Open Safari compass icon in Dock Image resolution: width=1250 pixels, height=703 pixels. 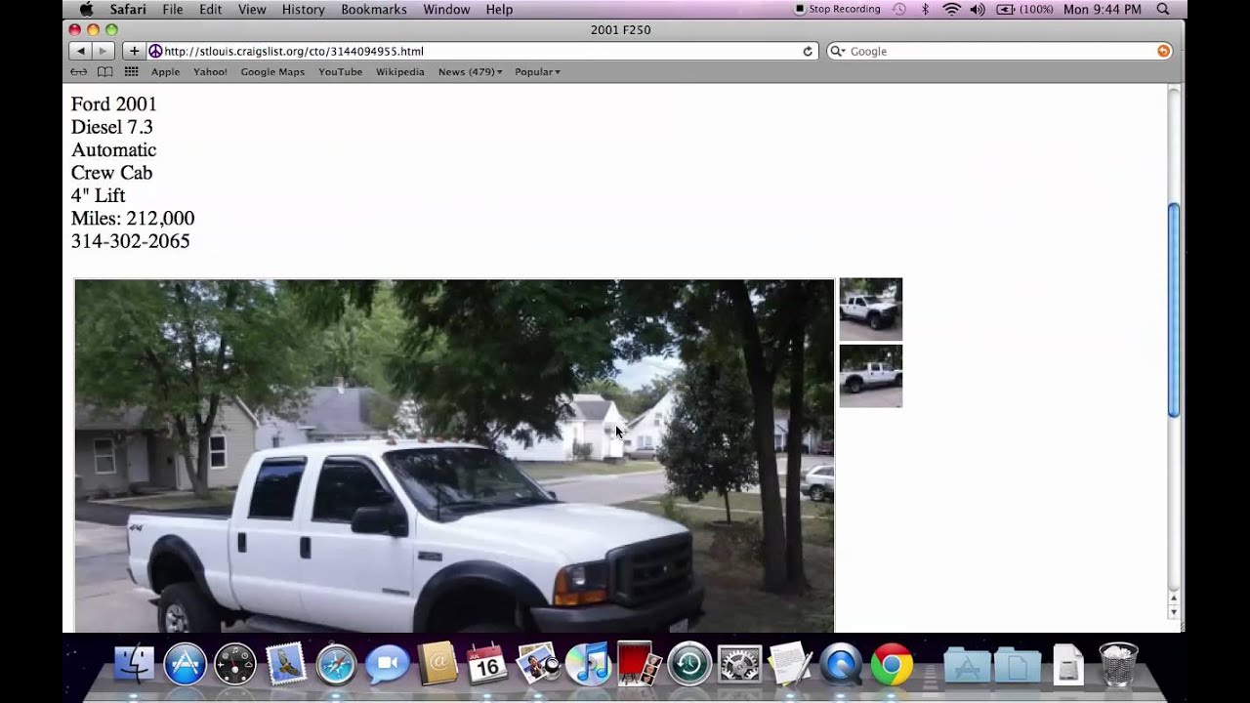click(336, 665)
